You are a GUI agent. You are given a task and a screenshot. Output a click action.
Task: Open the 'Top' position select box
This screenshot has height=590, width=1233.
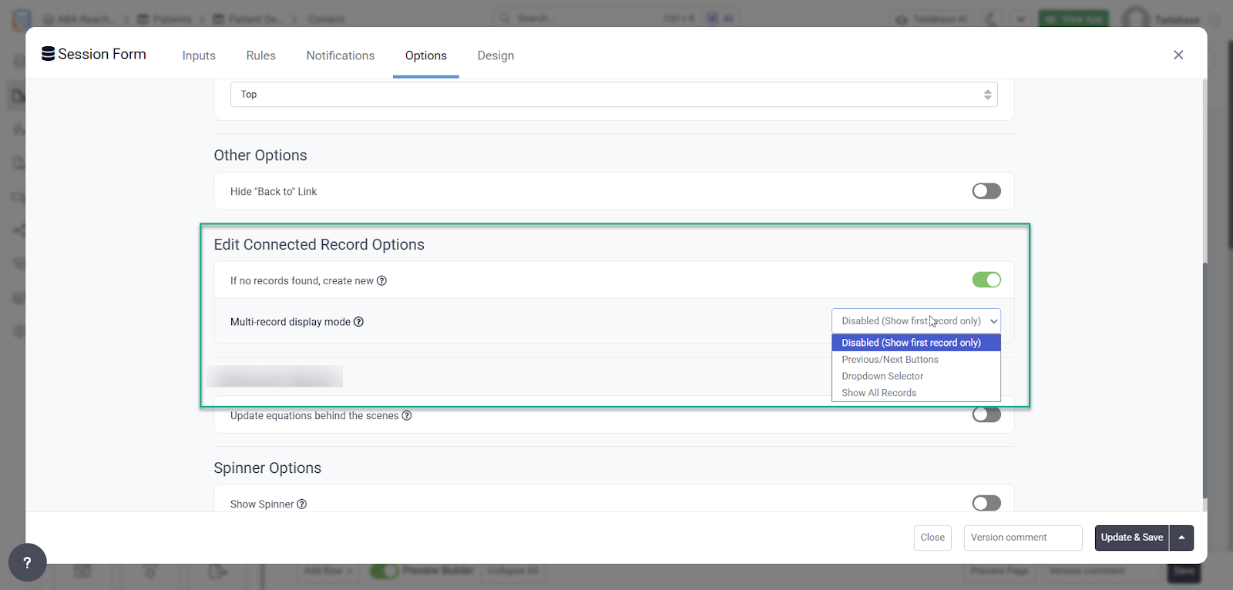click(x=613, y=95)
